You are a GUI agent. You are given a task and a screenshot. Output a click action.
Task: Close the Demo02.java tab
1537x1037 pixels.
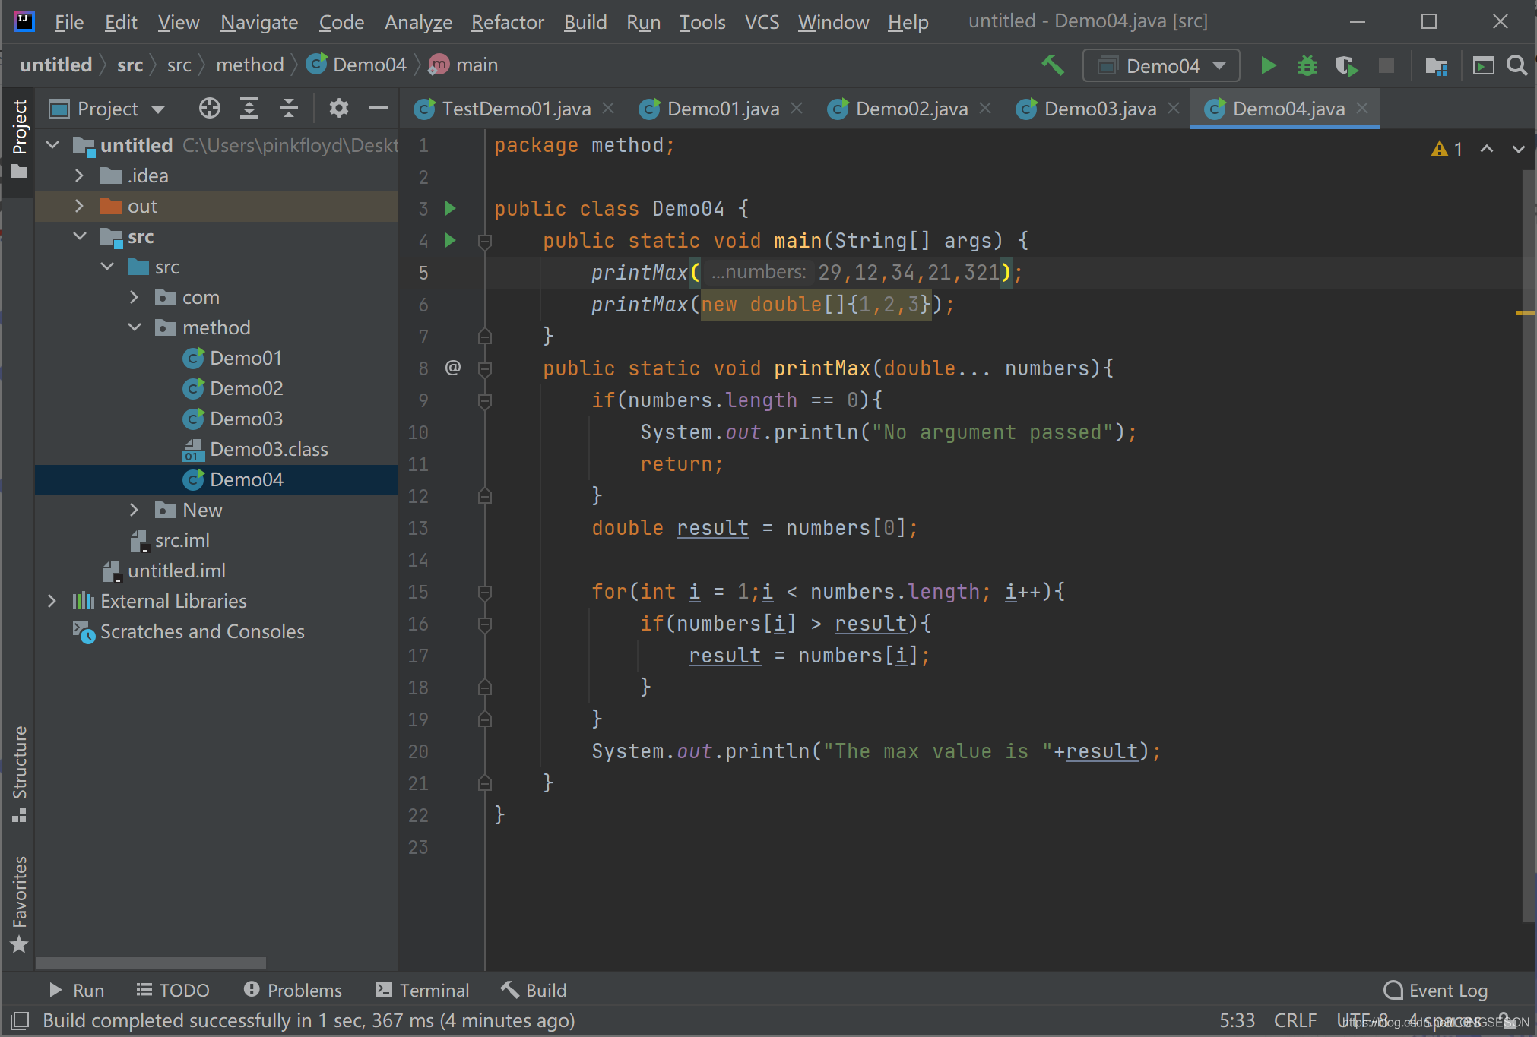coord(985,108)
